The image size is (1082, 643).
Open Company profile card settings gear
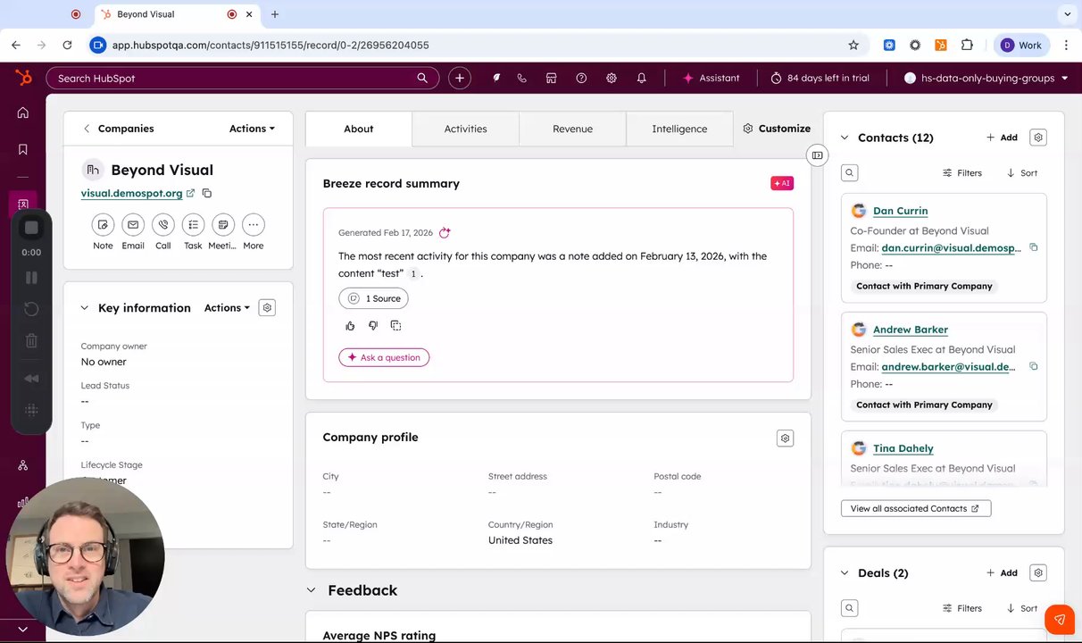click(x=785, y=438)
